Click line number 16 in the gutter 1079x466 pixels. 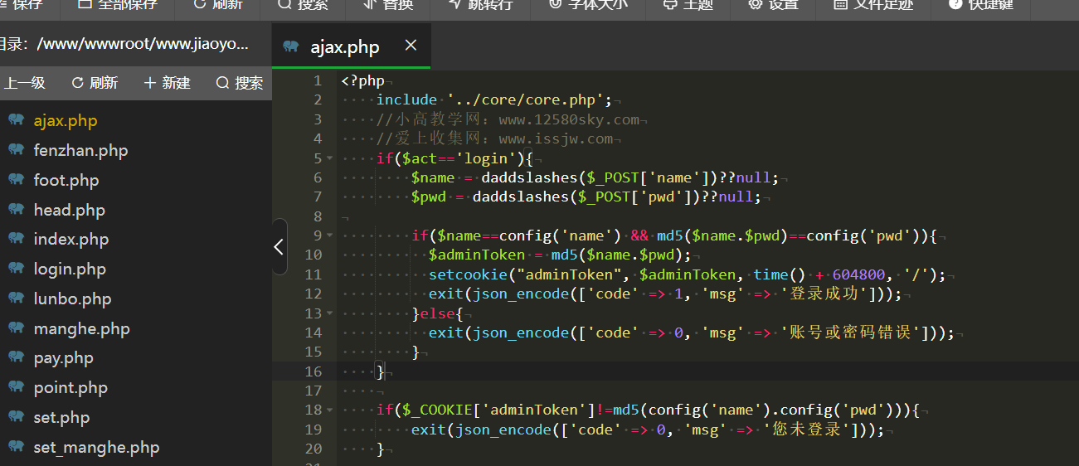pyautogui.click(x=313, y=371)
